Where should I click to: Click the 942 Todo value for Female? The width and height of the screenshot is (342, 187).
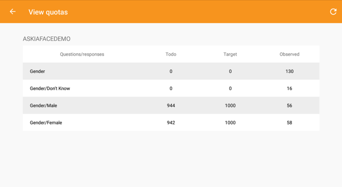coord(171,122)
